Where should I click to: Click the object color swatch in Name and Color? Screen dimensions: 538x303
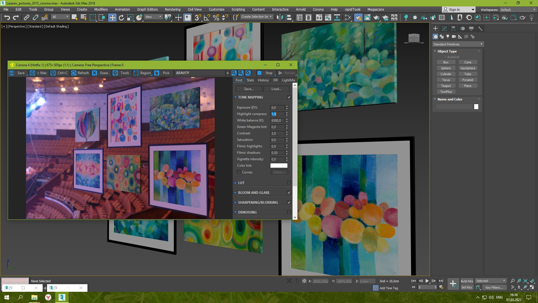pyautogui.click(x=476, y=107)
